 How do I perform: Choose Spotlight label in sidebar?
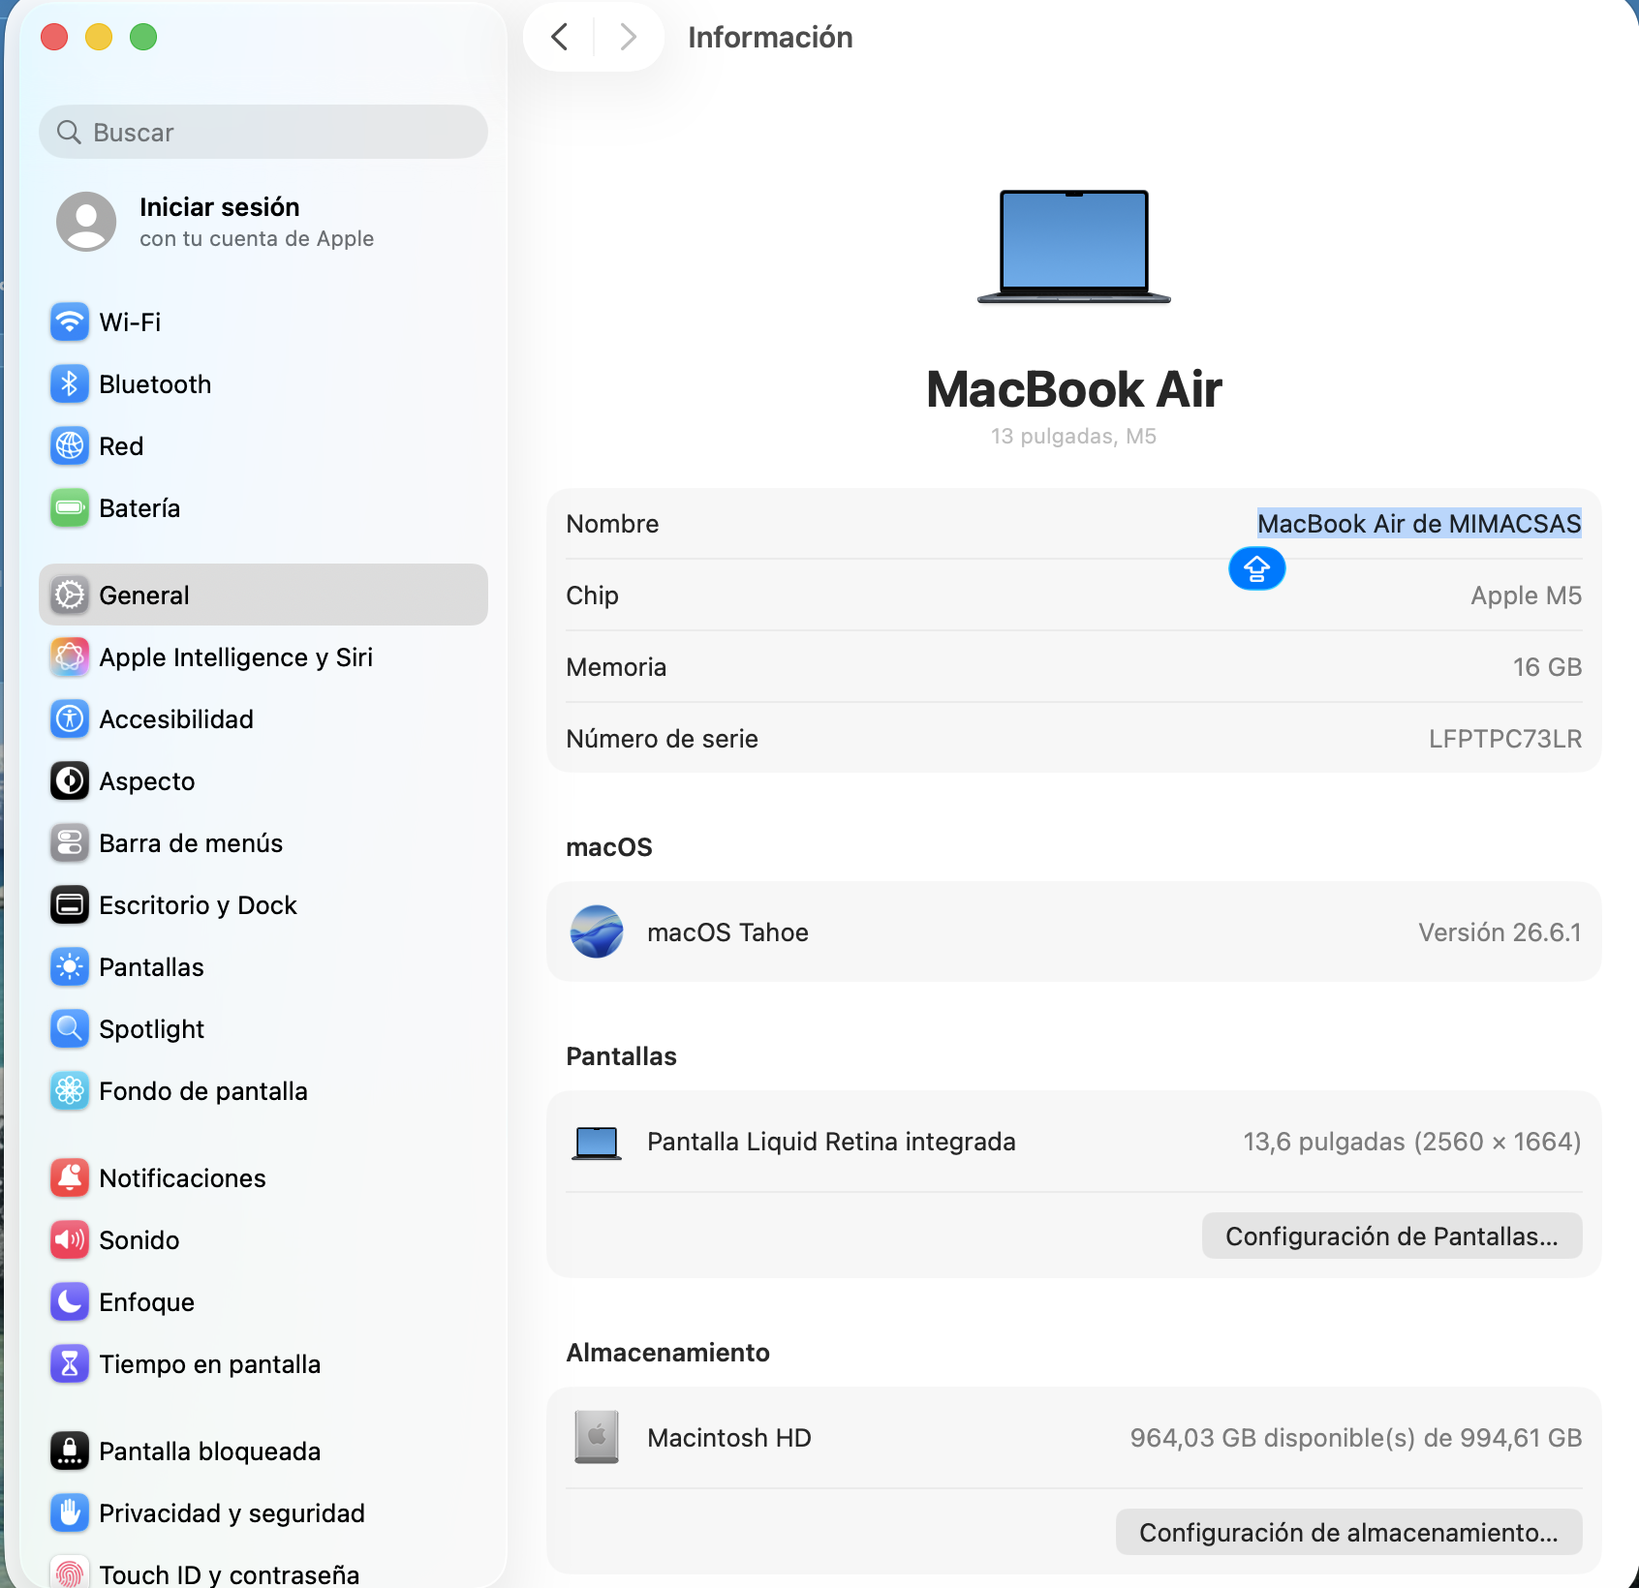click(152, 1029)
